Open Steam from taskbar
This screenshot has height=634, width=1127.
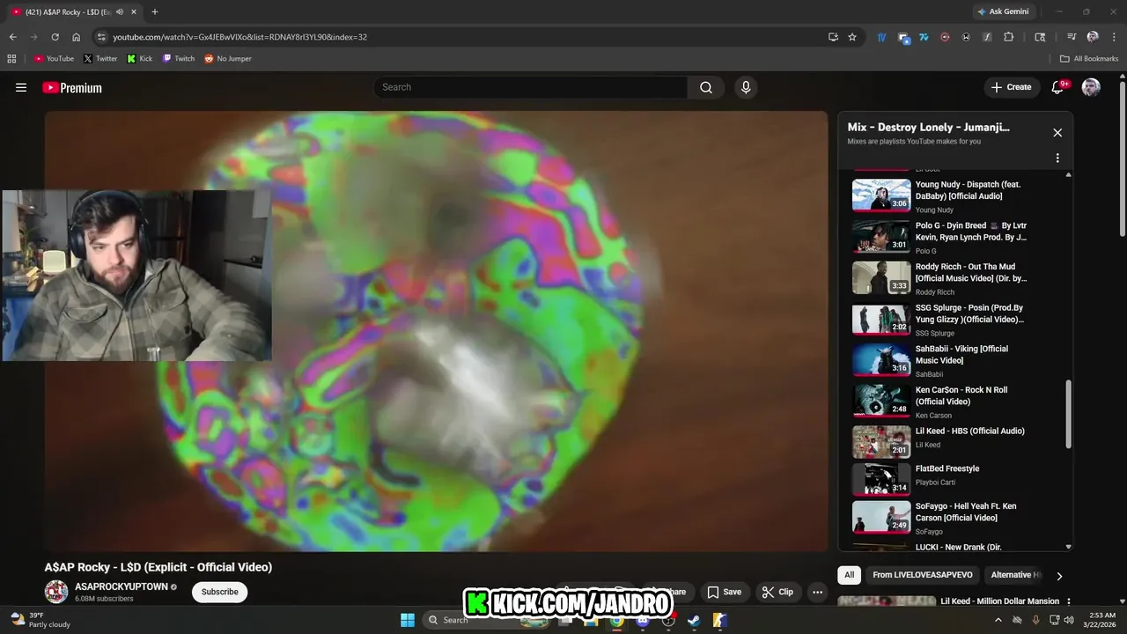[694, 620]
